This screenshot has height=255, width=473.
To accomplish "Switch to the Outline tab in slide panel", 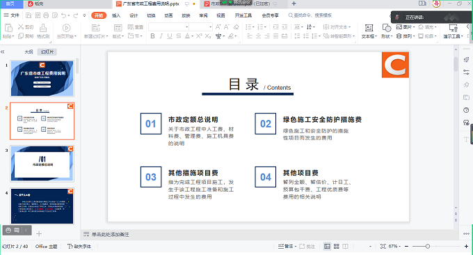I will coord(29,52).
